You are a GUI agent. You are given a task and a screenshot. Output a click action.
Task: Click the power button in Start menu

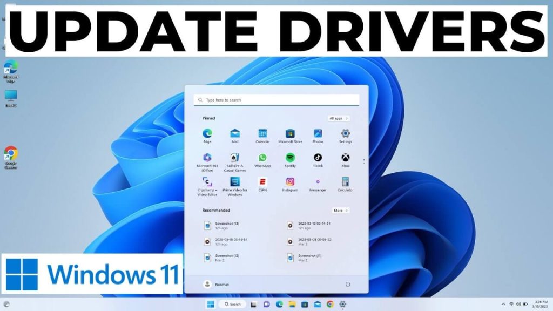coord(348,284)
